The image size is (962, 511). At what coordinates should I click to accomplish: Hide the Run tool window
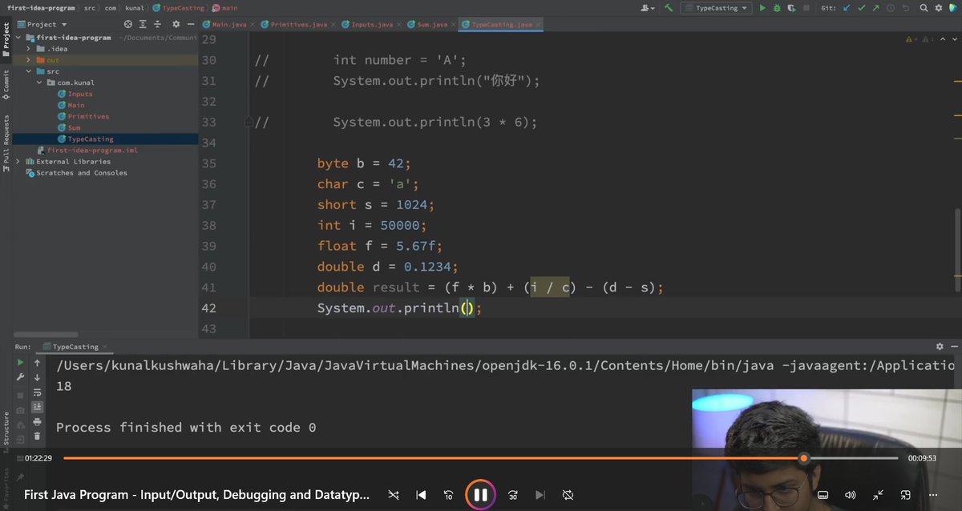click(954, 347)
